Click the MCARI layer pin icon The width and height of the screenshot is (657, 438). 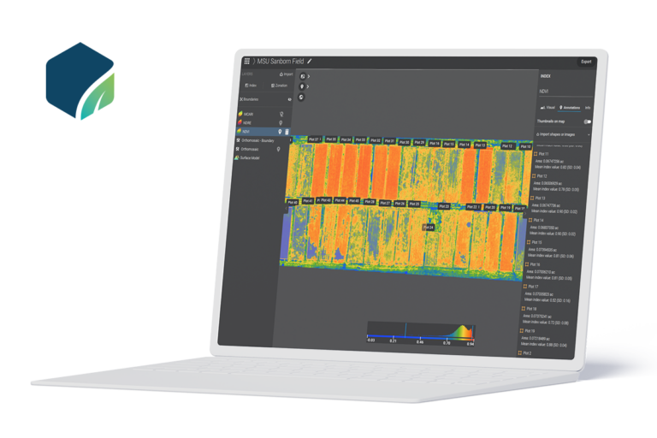(281, 113)
